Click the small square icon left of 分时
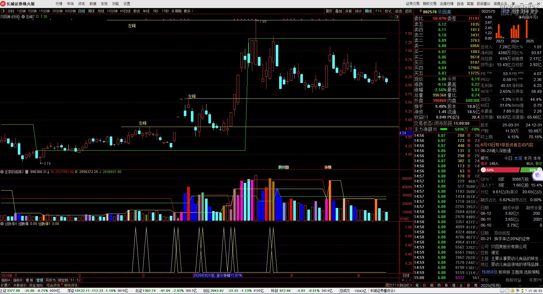Screen dimensions: 543x294 3,11
